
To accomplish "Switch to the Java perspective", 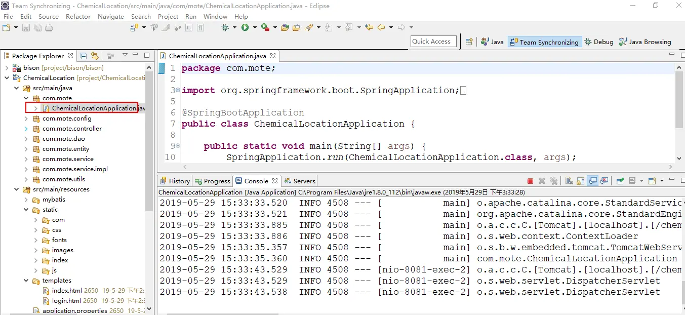I will pos(492,42).
